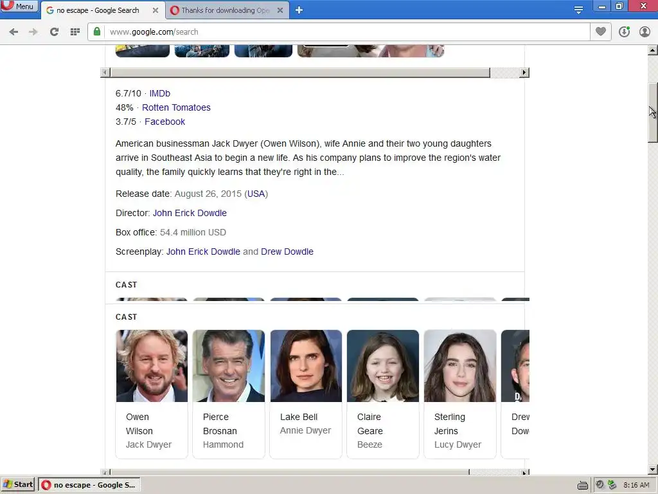Click the keyboard icon in the system tray
The image size is (658, 494).
point(582,485)
